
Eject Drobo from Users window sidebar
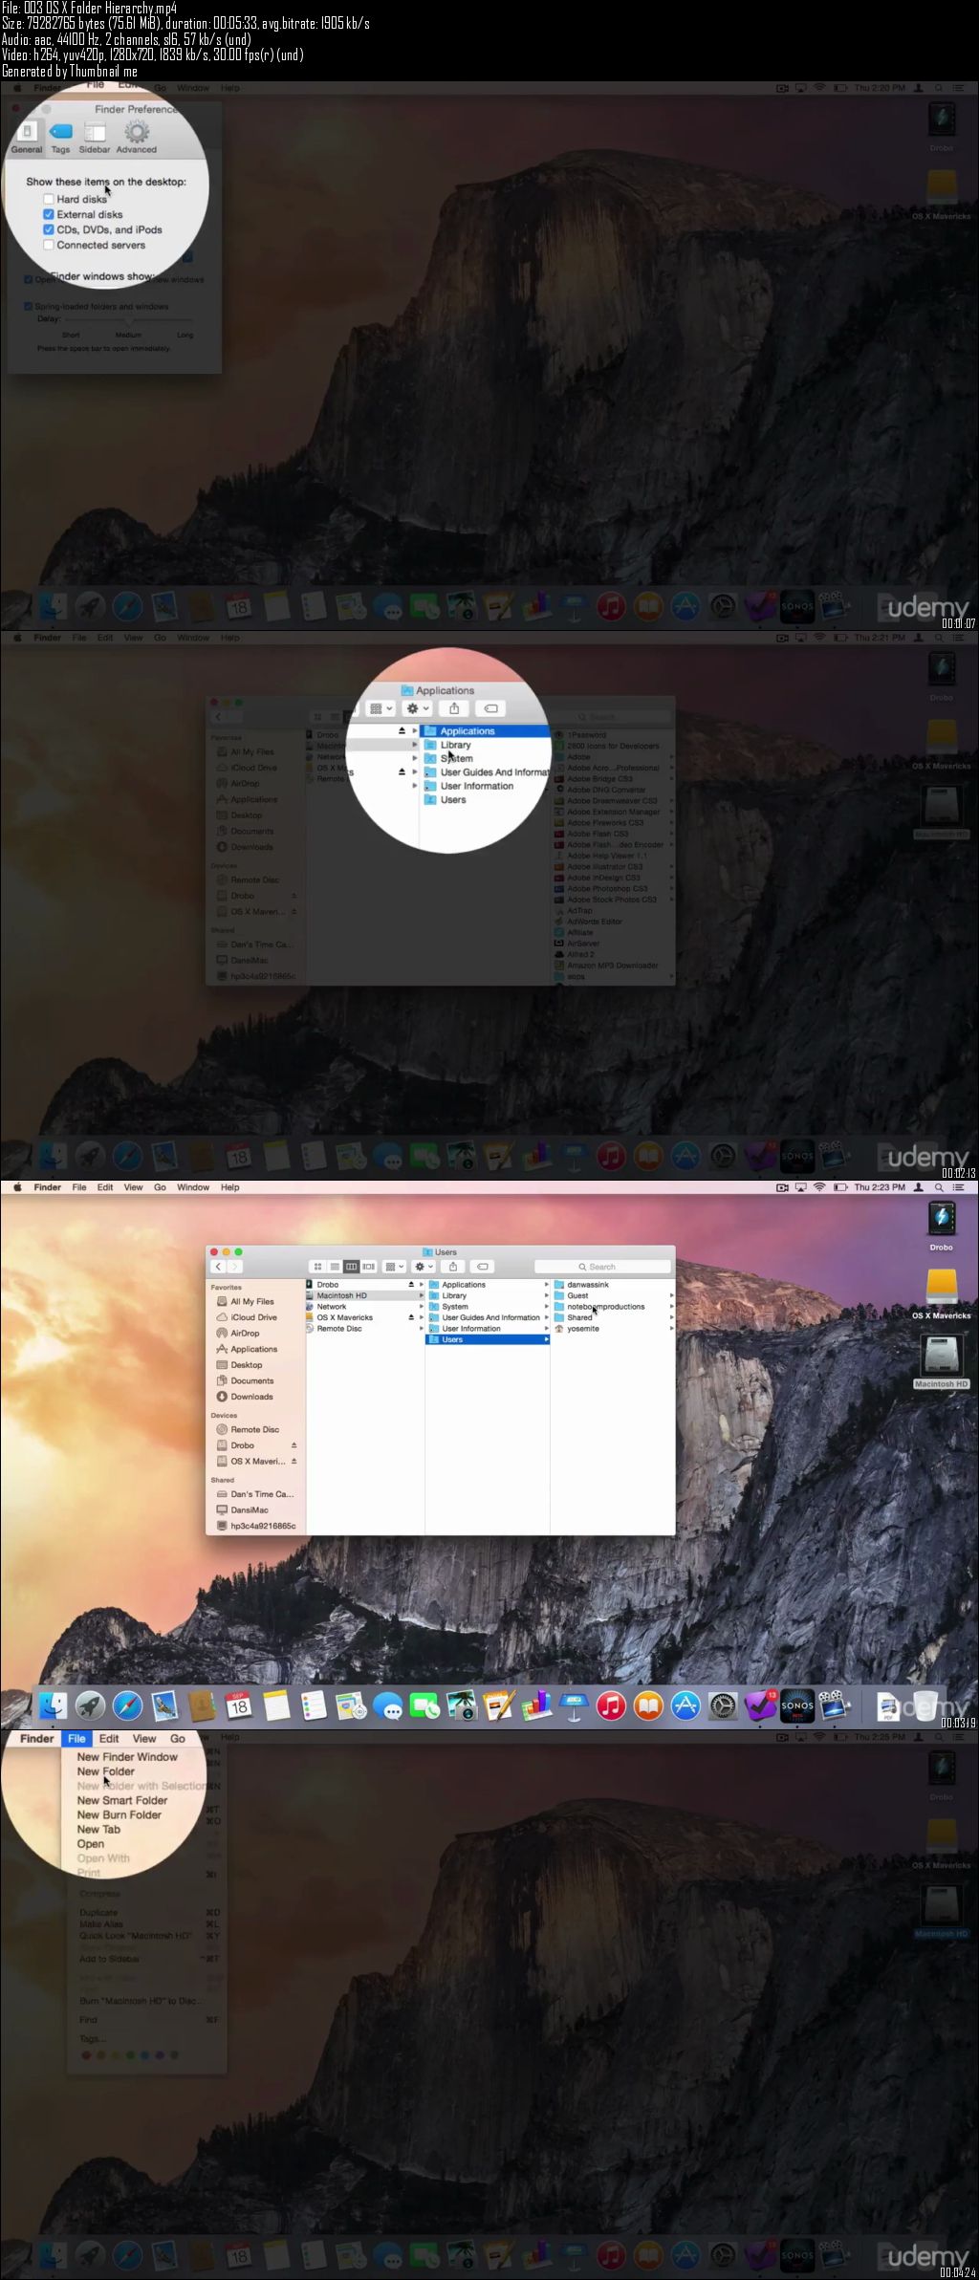294,1445
